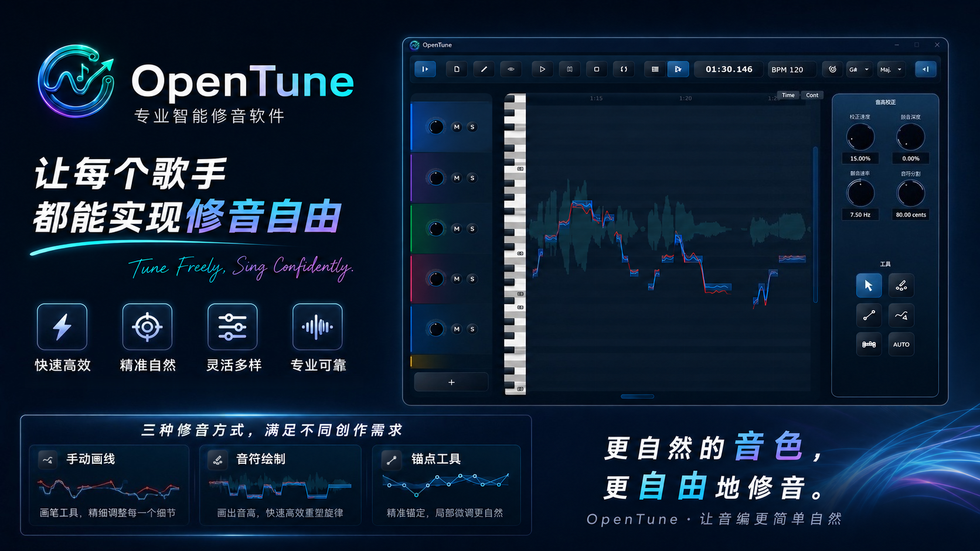
Task: Start playback with the play triangle button
Action: 542,69
